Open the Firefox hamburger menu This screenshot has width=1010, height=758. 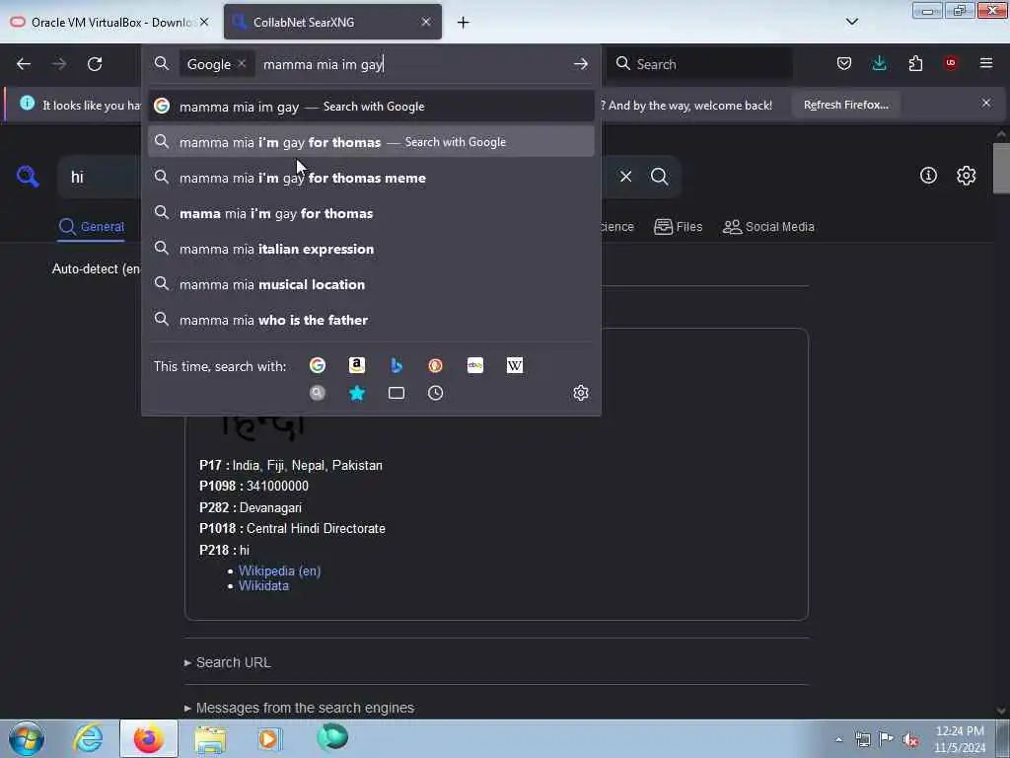pyautogui.click(x=986, y=63)
